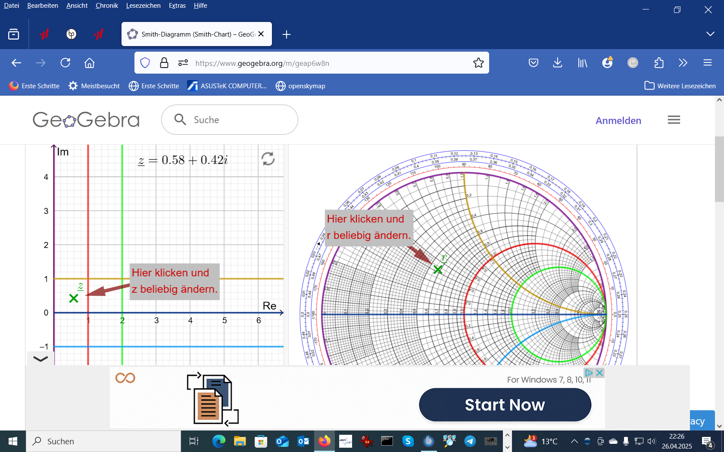Click the GeoGebra reset construction icon
The width and height of the screenshot is (724, 452).
tap(268, 159)
